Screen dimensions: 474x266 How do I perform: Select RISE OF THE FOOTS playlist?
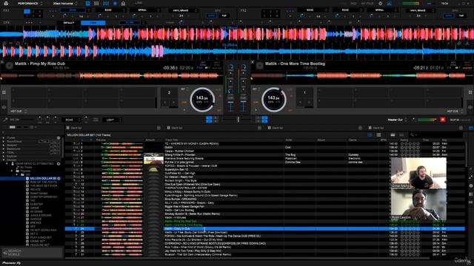44,183
